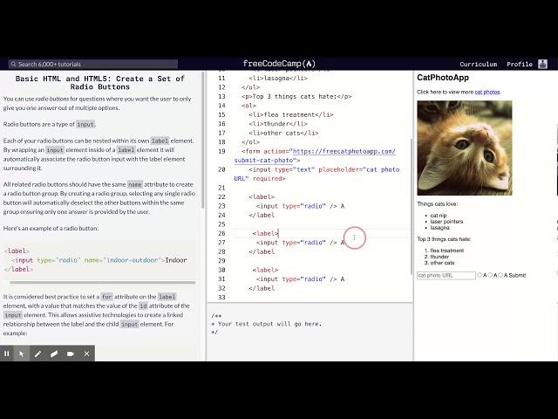Click the closing label tag on line 32
The width and height of the screenshot is (558, 419).
(262, 288)
